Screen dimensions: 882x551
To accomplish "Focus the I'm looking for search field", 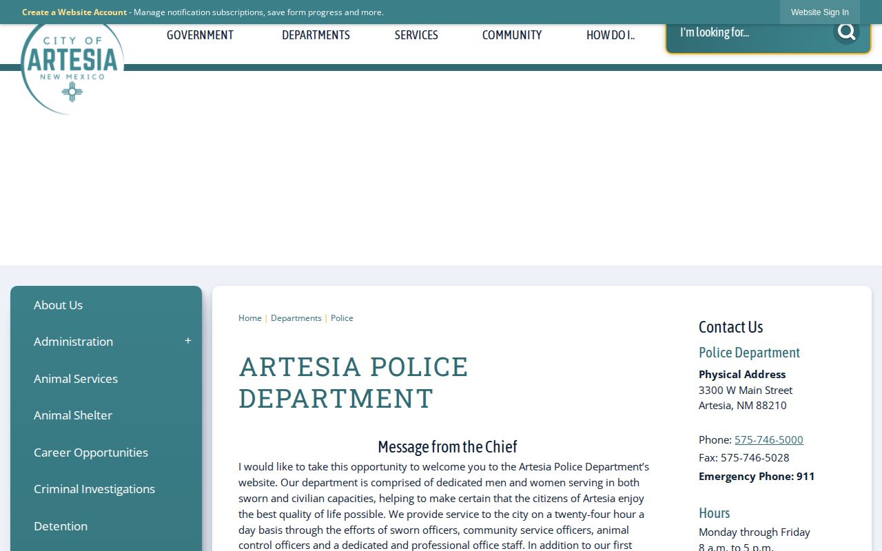I will 751,32.
